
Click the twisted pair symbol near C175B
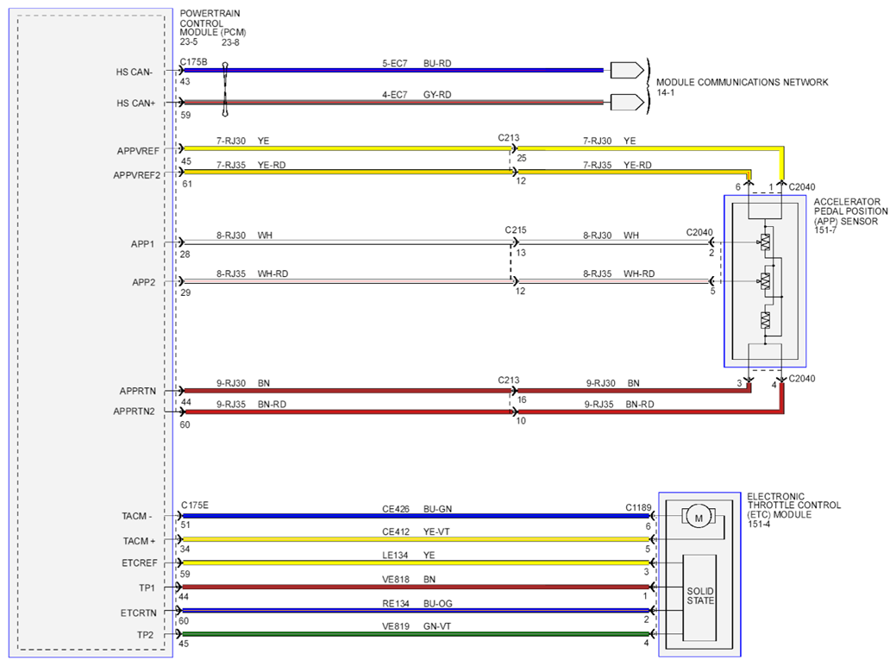click(x=225, y=89)
